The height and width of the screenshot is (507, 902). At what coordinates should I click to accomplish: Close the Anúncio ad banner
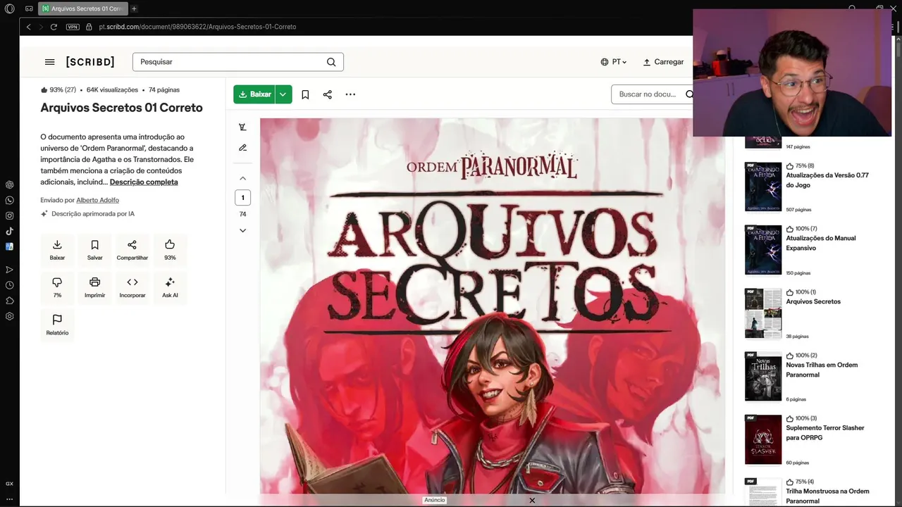[x=532, y=500]
